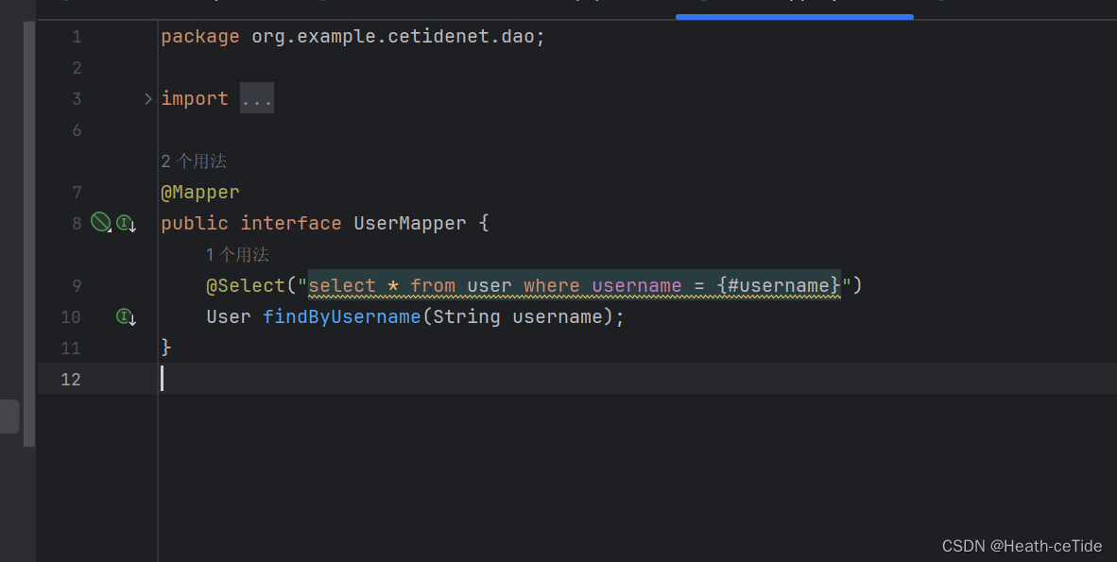Click the 'interface' keyword on line 8
Image resolution: width=1117 pixels, height=562 pixels.
(291, 223)
